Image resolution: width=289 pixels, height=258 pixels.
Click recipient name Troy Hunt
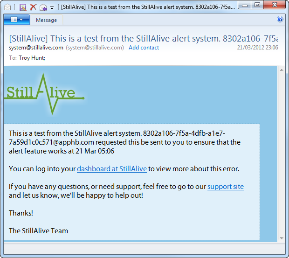[x=32, y=58]
